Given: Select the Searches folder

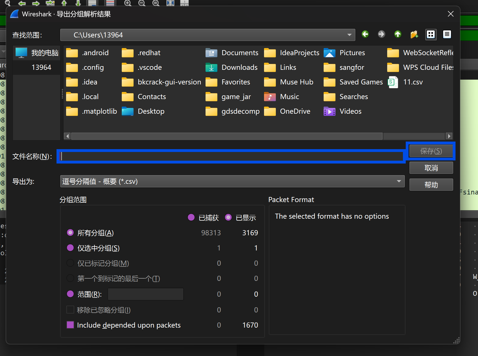Looking at the screenshot, I should [346, 97].
